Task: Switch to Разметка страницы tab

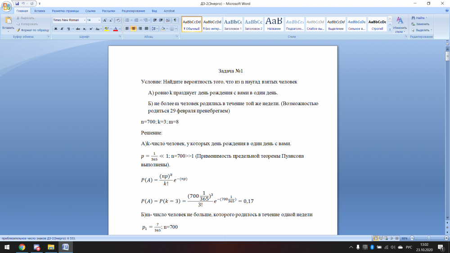Action: pos(65,11)
